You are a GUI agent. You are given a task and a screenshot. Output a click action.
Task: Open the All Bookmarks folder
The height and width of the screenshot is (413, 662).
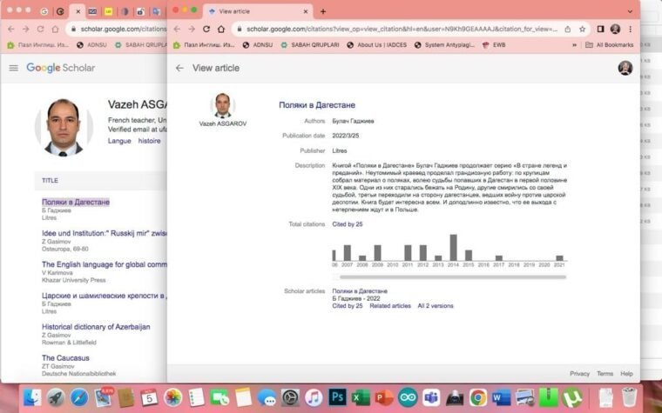pos(614,44)
